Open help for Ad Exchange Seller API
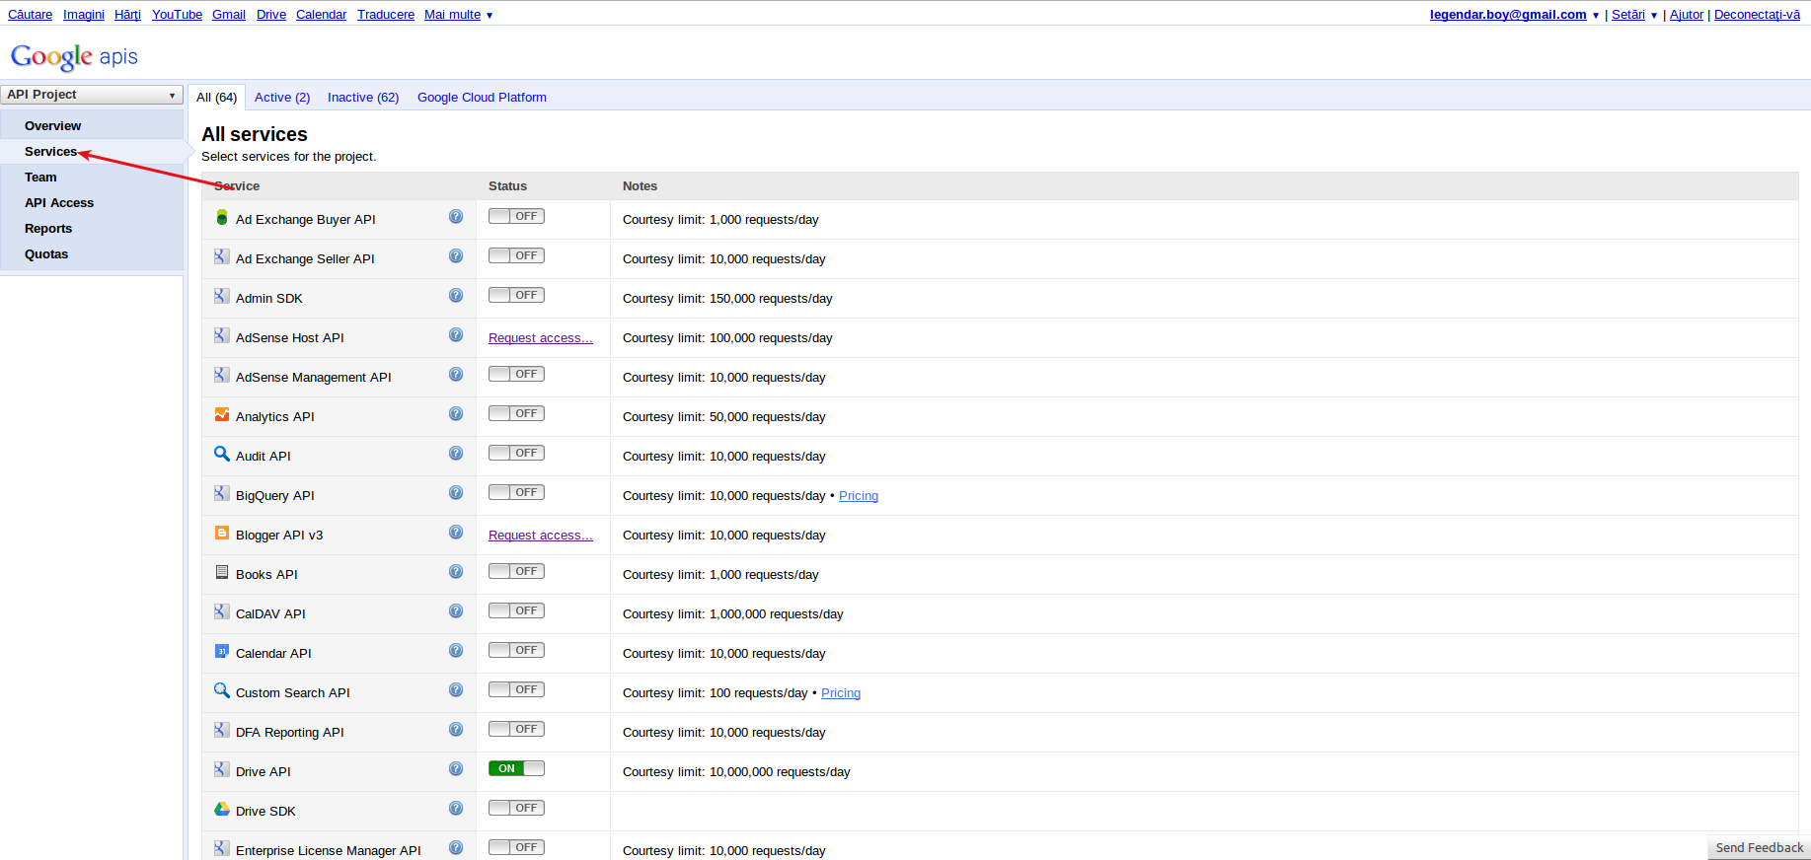Viewport: 1811px width, 860px height. coord(456,255)
